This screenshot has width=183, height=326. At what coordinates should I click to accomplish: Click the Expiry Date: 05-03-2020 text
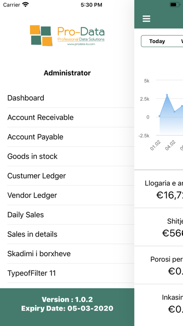coord(67,308)
